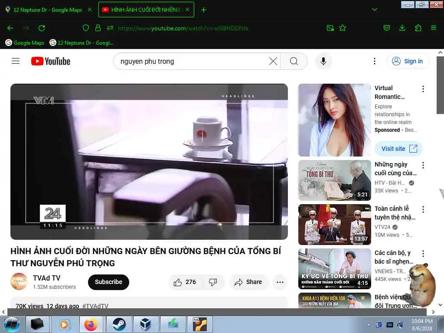Open the extensions puzzle icon
This screenshot has width=444, height=333.
(418, 28)
